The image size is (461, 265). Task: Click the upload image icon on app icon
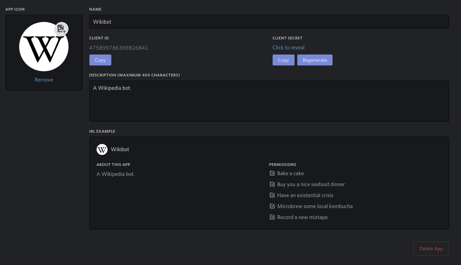click(61, 29)
